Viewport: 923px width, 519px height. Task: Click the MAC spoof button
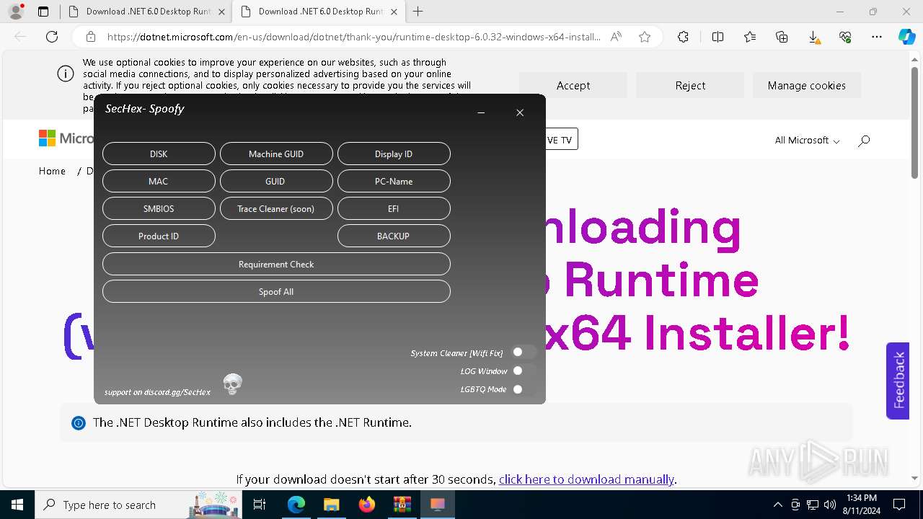[x=159, y=181]
